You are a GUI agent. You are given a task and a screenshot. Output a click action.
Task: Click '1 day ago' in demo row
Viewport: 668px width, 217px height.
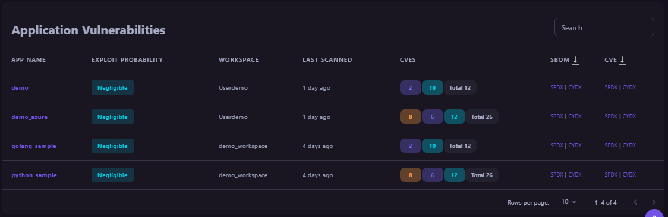pyautogui.click(x=317, y=88)
